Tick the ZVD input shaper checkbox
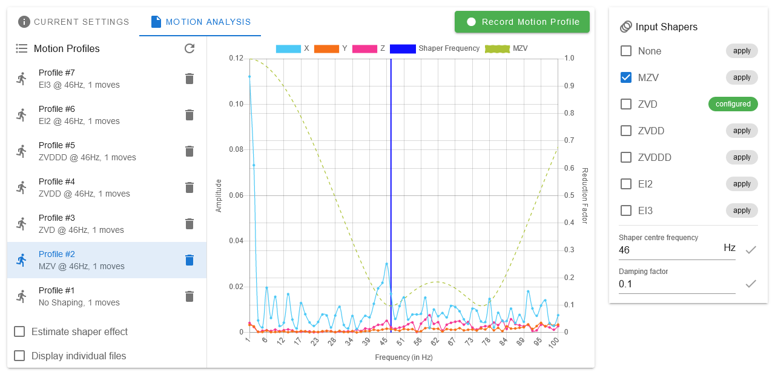 tap(626, 104)
